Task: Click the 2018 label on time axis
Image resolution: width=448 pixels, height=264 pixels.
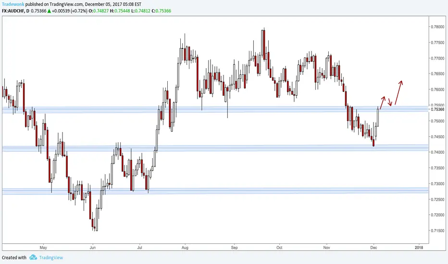Action: coord(419,248)
